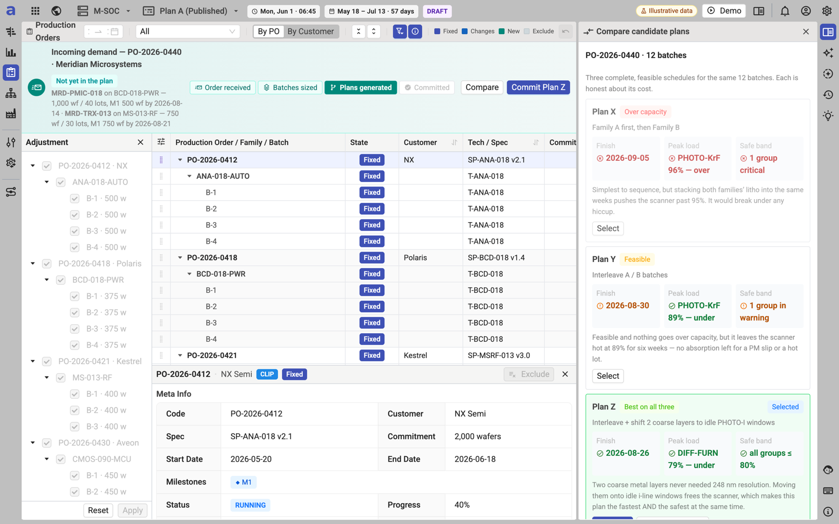The height and width of the screenshot is (524, 839).
Task: Click the info icon beside the filter
Action: coord(415,31)
